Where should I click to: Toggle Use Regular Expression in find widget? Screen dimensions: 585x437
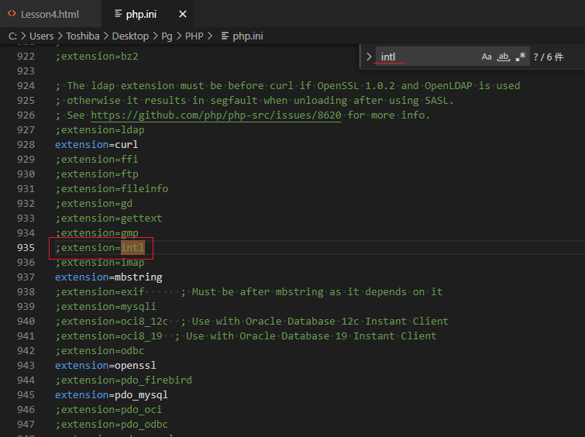pyautogui.click(x=521, y=57)
